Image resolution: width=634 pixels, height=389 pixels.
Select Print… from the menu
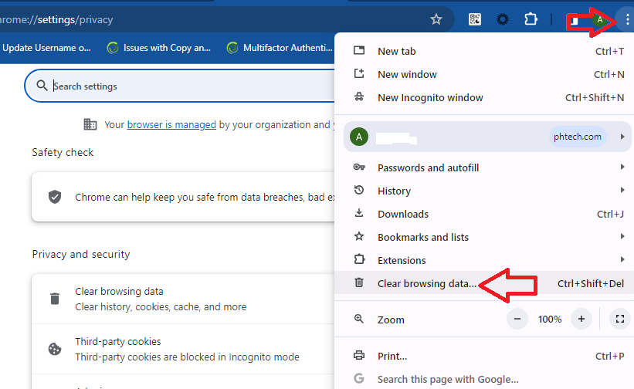pos(484,356)
